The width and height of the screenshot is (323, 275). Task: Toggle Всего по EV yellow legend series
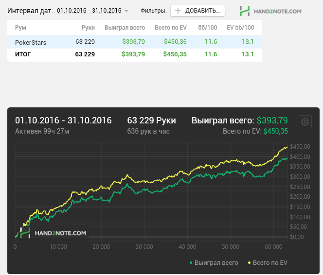[268, 263]
